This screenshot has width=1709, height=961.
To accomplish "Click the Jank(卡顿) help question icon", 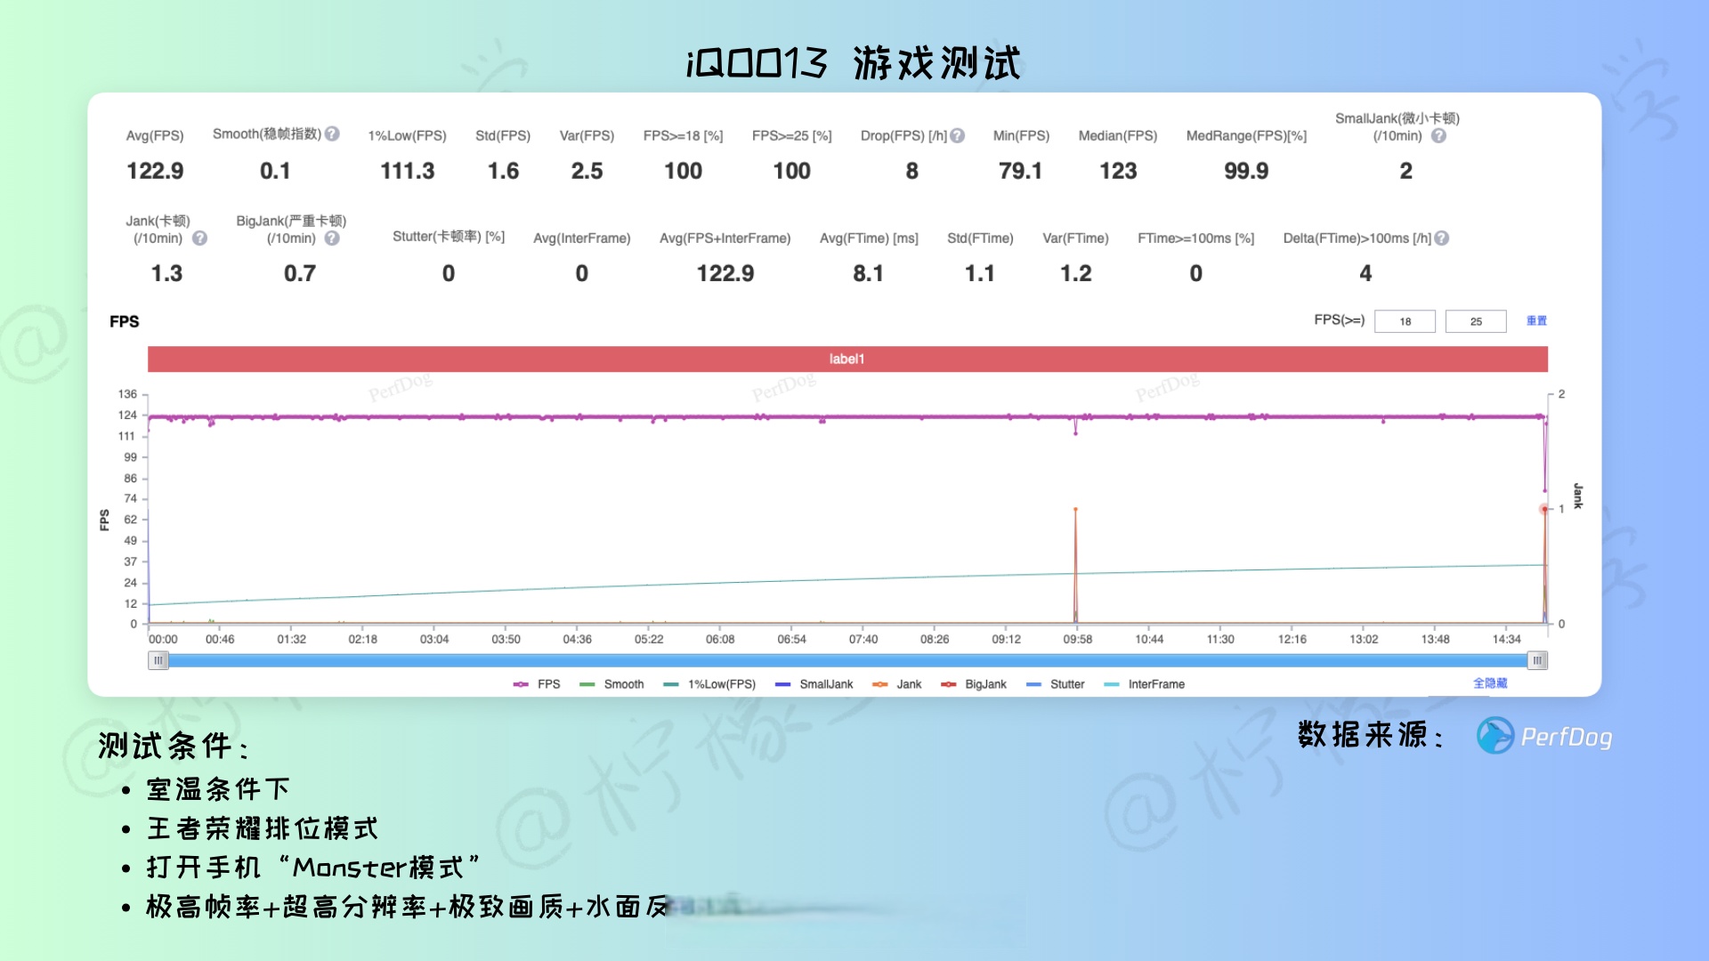I will (x=200, y=238).
